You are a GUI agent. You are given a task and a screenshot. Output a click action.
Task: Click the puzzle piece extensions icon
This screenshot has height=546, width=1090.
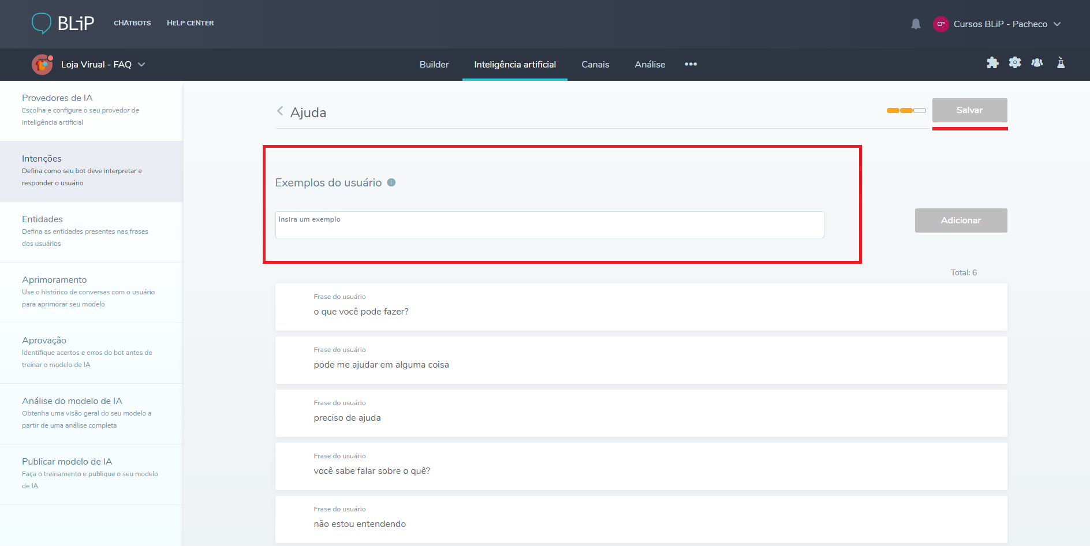tap(992, 63)
